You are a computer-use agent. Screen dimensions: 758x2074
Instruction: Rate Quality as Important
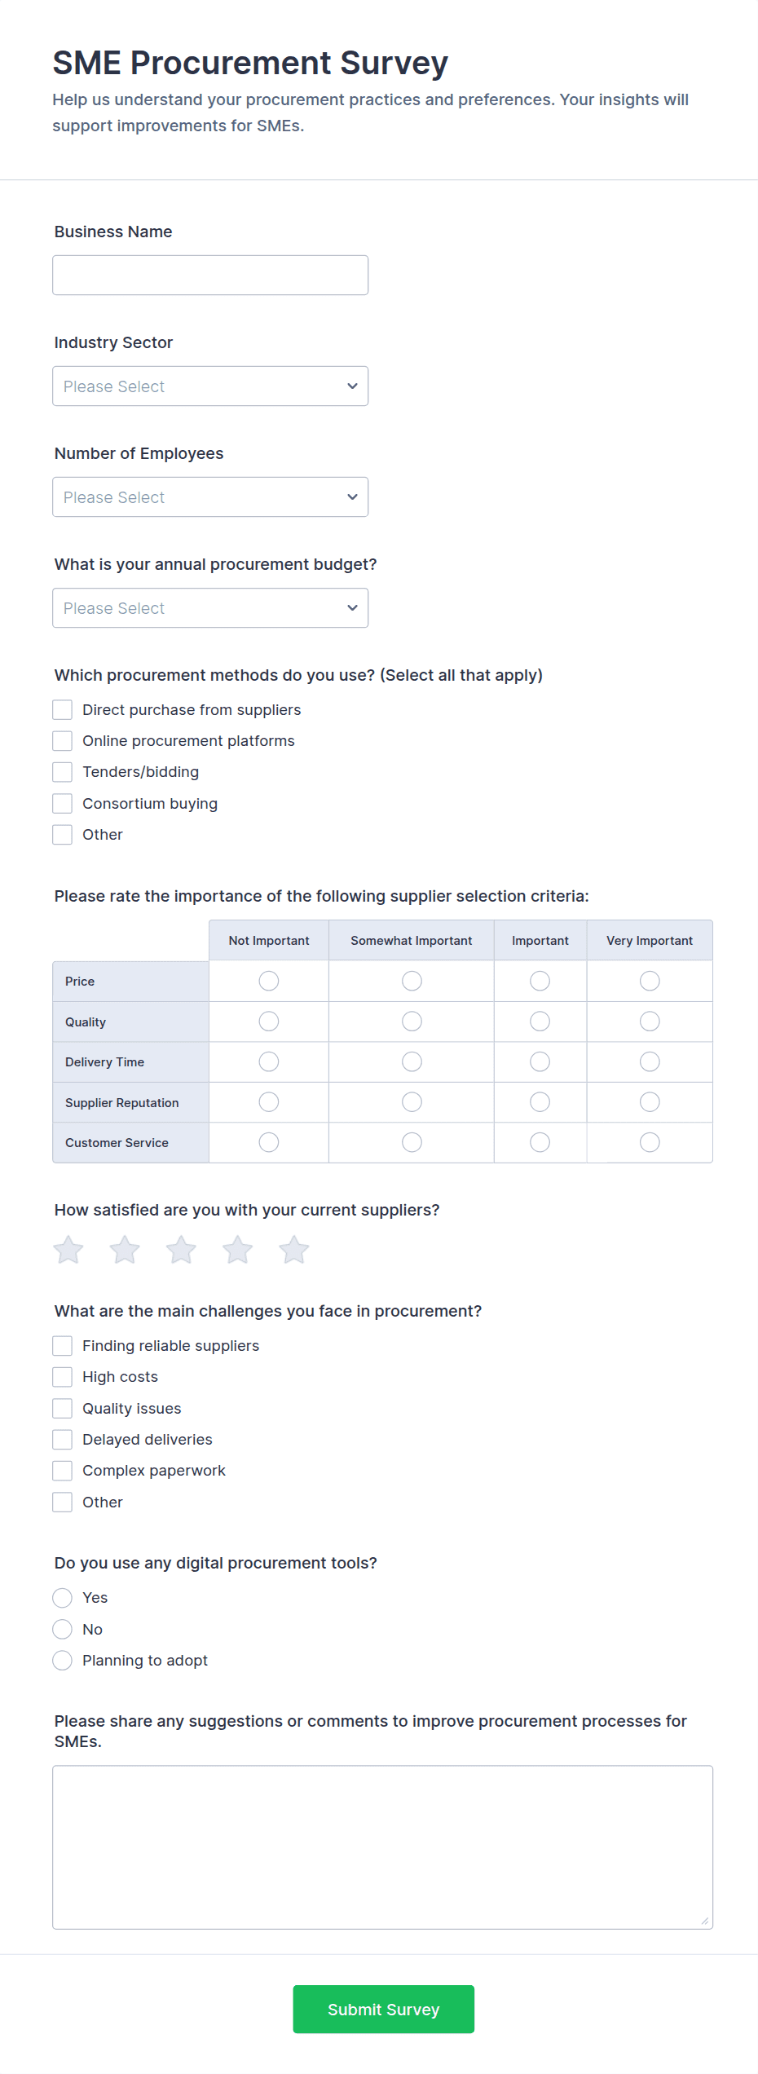click(540, 1021)
